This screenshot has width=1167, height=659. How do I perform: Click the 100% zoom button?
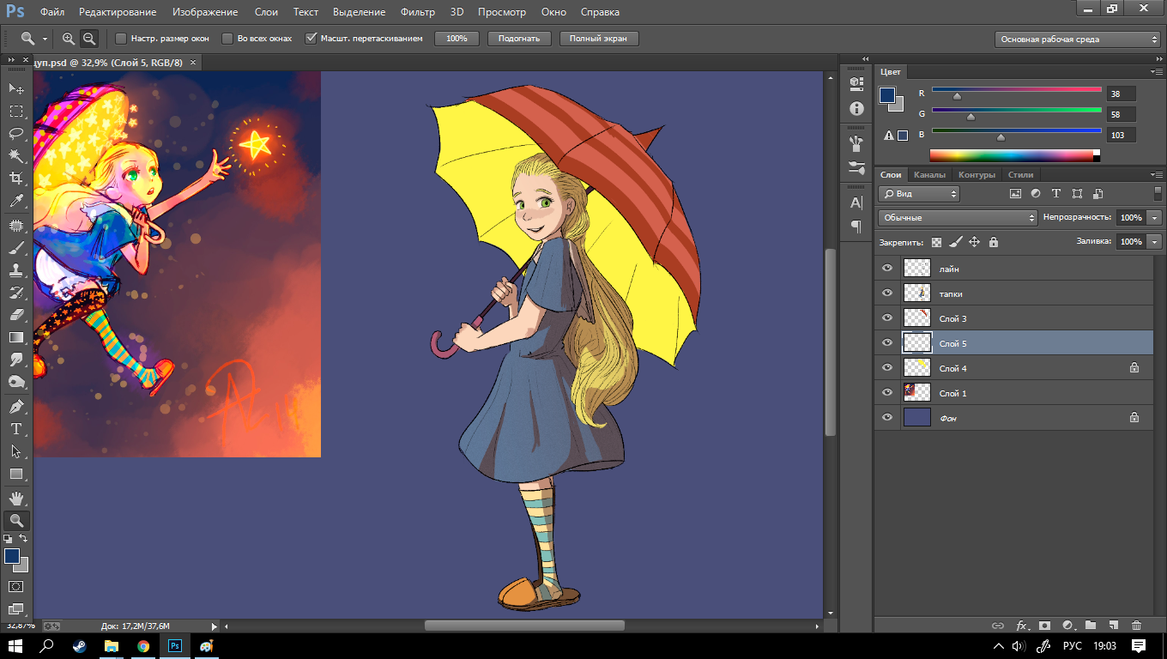(457, 39)
